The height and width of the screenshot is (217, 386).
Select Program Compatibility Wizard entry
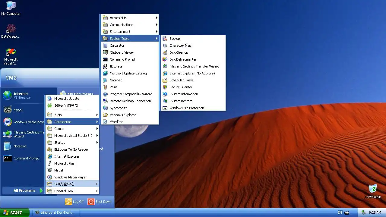click(x=130, y=94)
